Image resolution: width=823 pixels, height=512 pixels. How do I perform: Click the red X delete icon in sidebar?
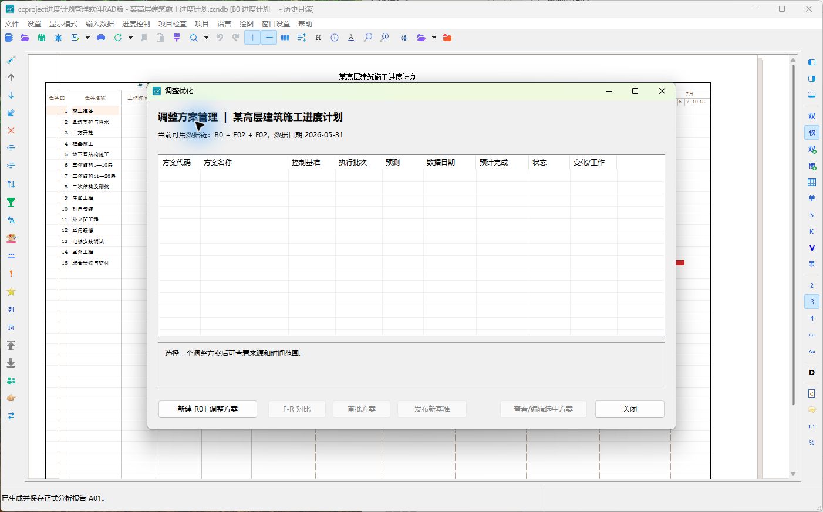coord(11,130)
